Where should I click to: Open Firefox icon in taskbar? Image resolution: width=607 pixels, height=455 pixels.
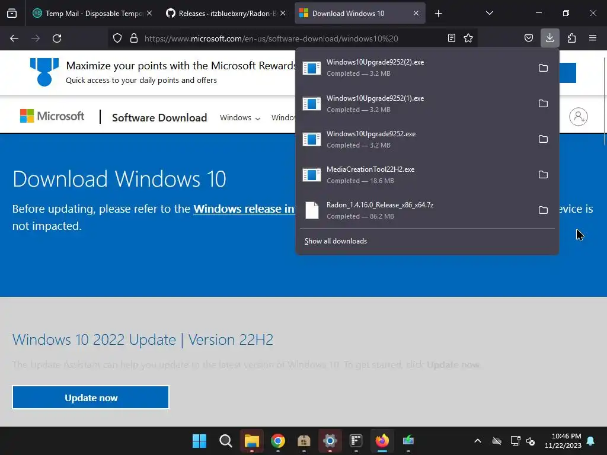tap(382, 441)
